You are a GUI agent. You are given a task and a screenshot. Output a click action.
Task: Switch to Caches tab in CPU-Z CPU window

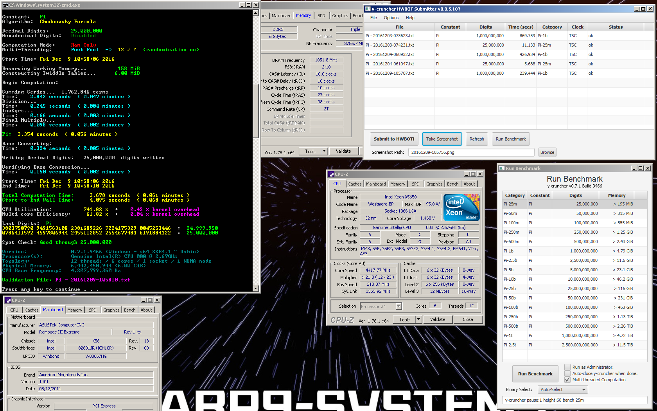[x=355, y=184]
